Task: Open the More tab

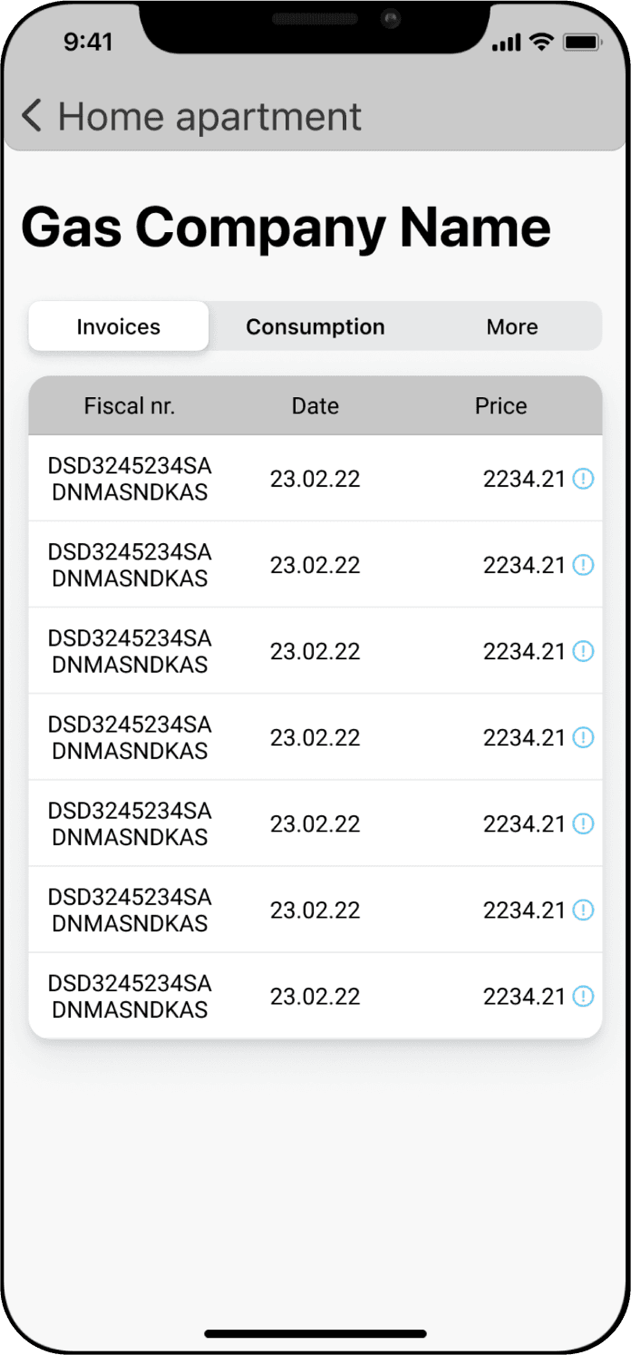Action: [512, 327]
